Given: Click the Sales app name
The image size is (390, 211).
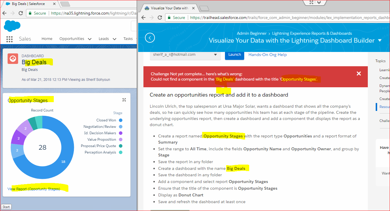Looking at the screenshot, I should 25,39.
